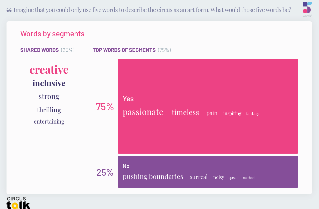This screenshot has width=319, height=209.
Task: Click the purple 'No' segment label
Action: [126, 166]
